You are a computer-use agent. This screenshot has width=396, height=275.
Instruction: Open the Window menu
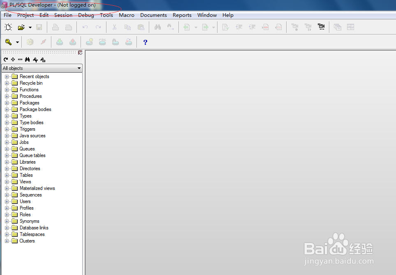point(207,15)
